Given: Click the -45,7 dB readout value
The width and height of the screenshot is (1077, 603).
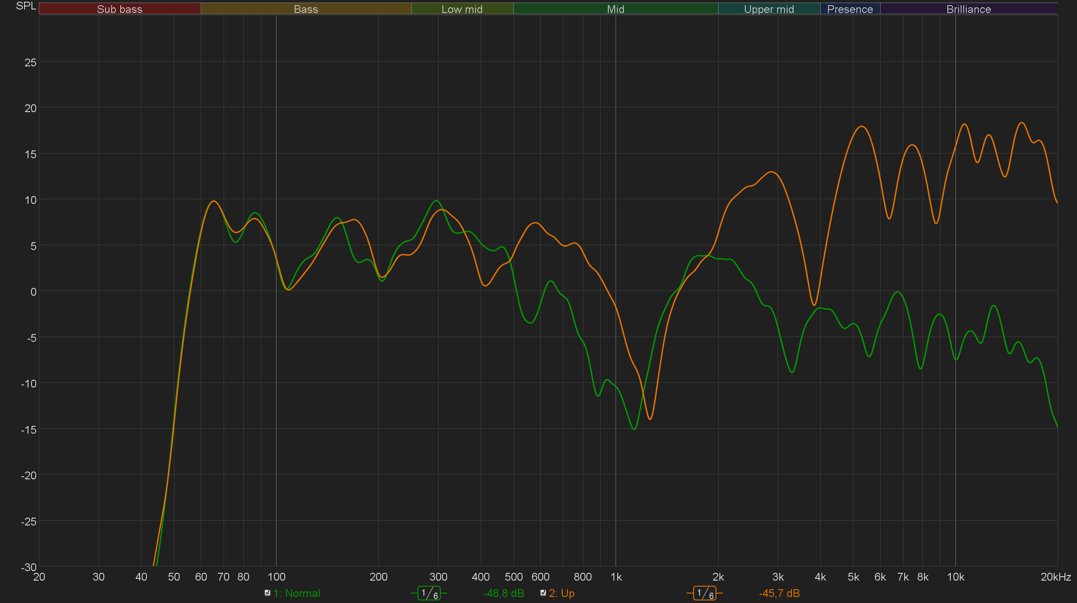Looking at the screenshot, I should point(779,594).
